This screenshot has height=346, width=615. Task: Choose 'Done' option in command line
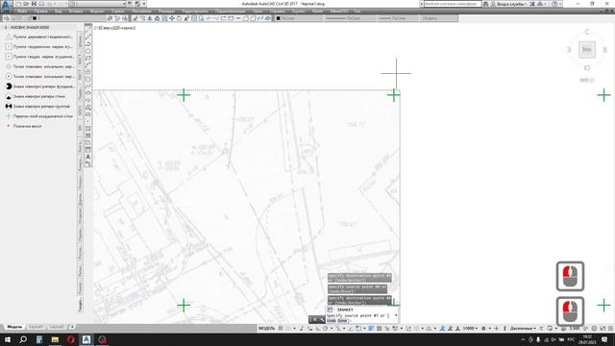[x=342, y=320]
